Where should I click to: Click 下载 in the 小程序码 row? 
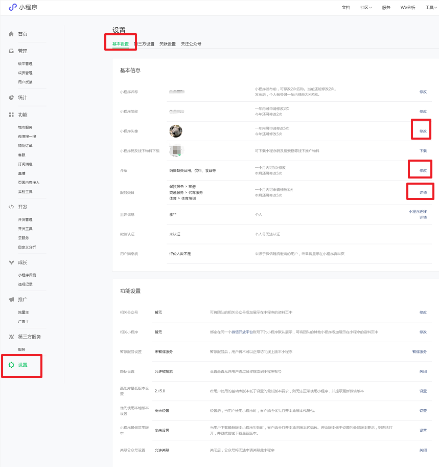pos(423,151)
